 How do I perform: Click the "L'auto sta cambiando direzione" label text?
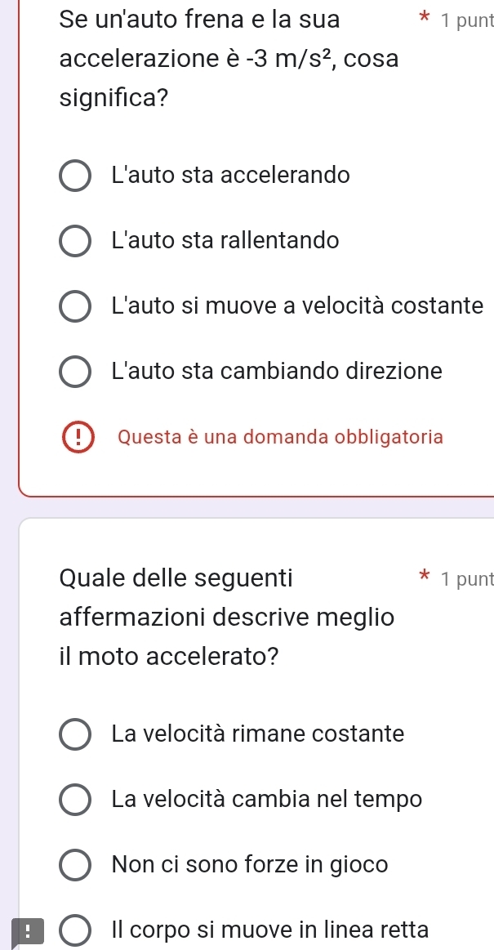click(277, 372)
